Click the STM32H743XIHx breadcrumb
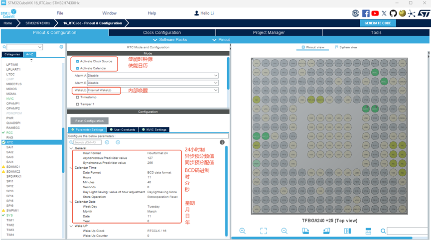Image resolution: width=431 pixels, height=241 pixels. pyautogui.click(x=38, y=23)
